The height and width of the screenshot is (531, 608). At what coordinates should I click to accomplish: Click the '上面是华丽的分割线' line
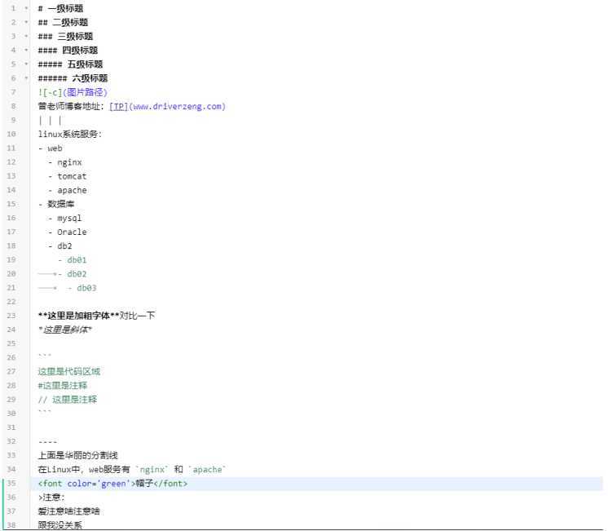click(78, 455)
